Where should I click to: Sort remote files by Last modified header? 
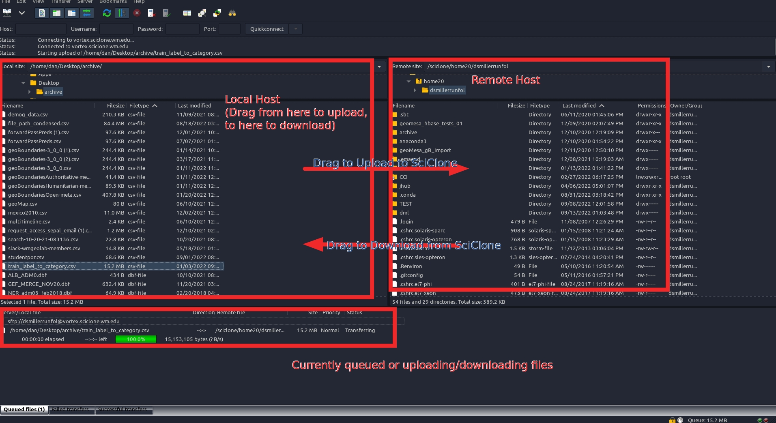point(579,105)
